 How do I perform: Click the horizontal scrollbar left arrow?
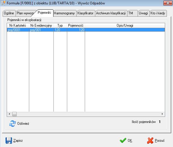pyautogui.click(x=9, y=114)
